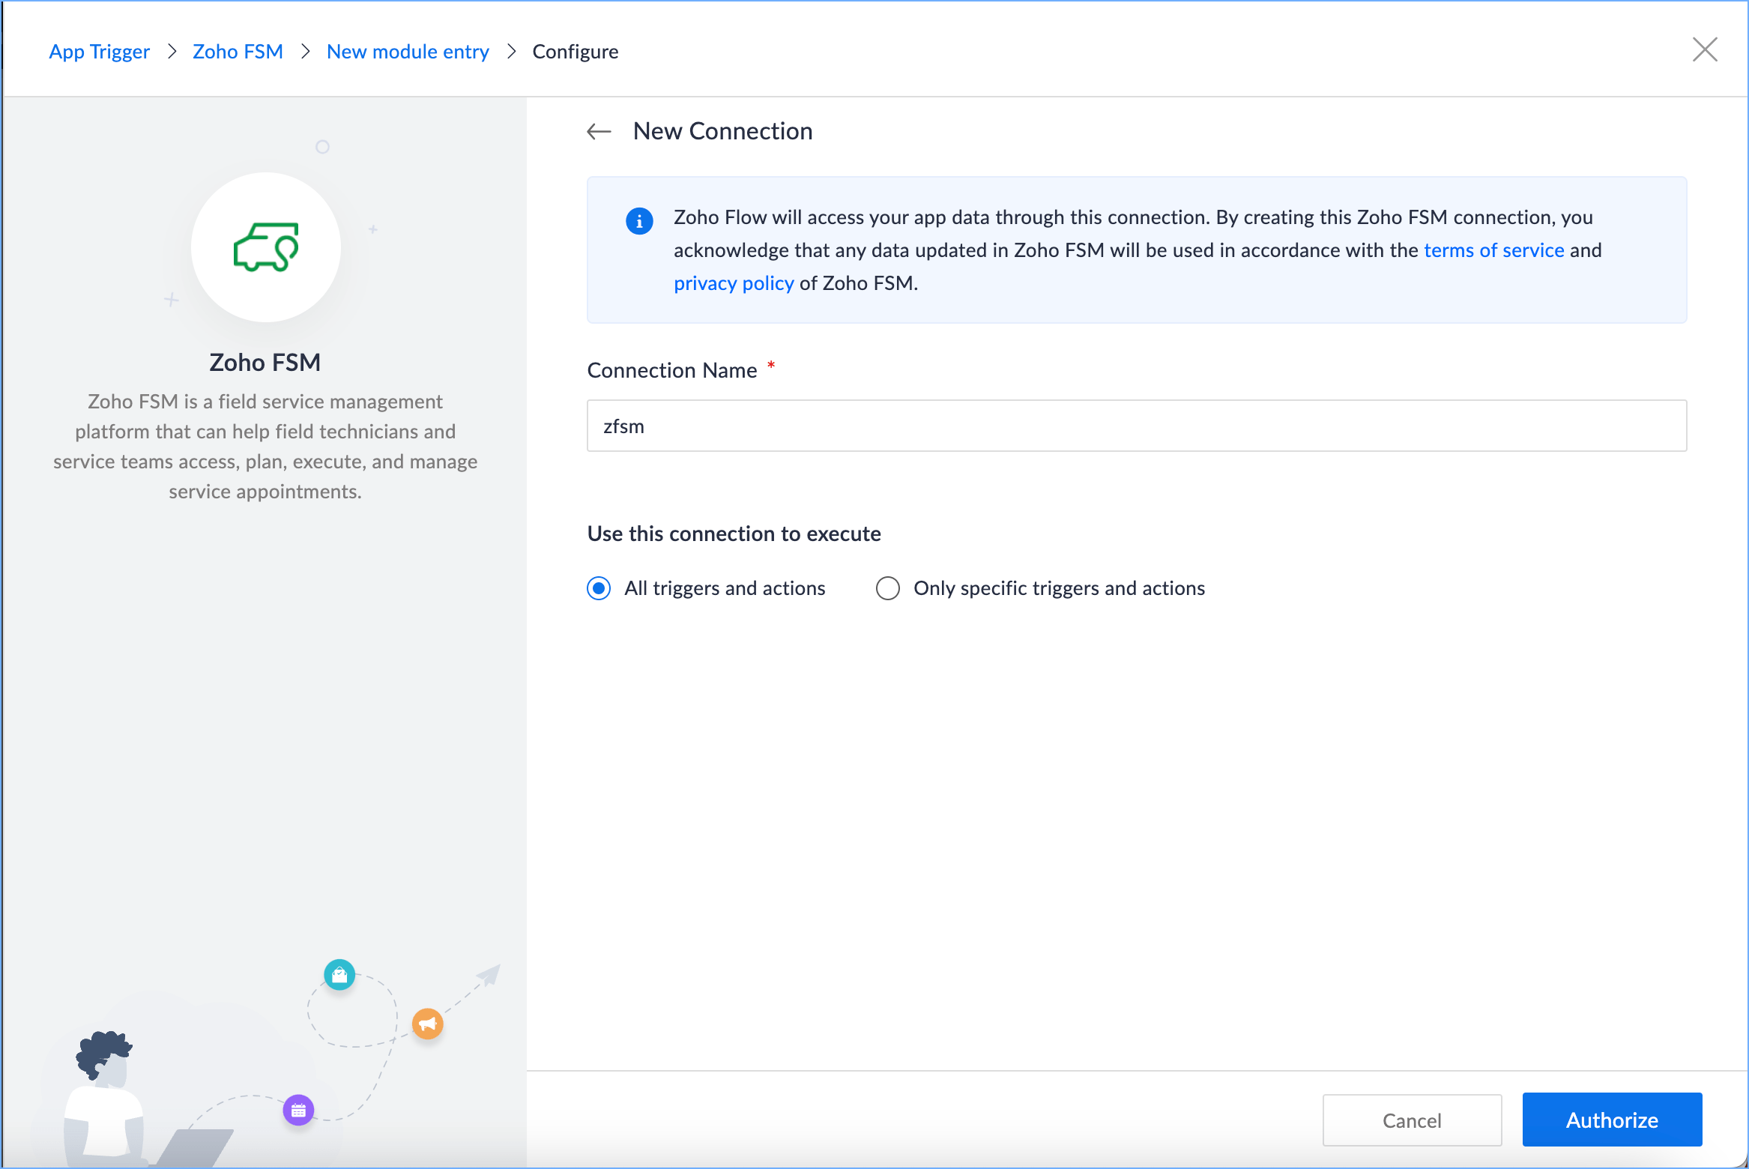Screen dimensions: 1749x1169
Task: Click the Configure breadcrumb item
Action: tap(575, 52)
